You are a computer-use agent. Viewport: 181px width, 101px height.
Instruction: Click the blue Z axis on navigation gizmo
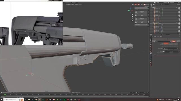click(x=130, y=8)
